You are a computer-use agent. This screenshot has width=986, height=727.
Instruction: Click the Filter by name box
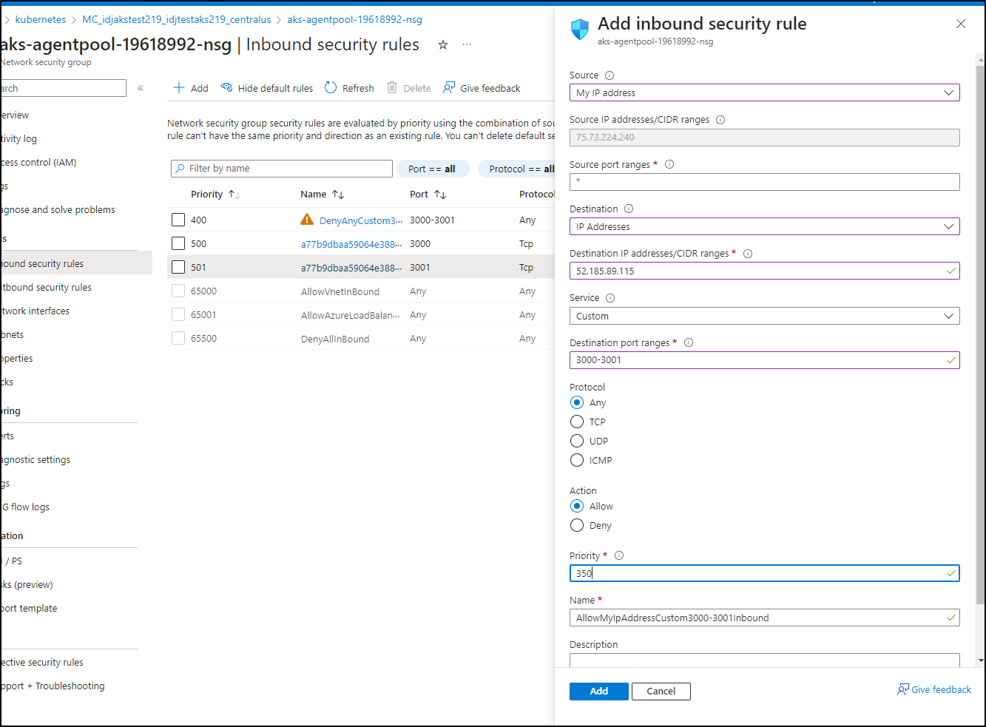(282, 169)
